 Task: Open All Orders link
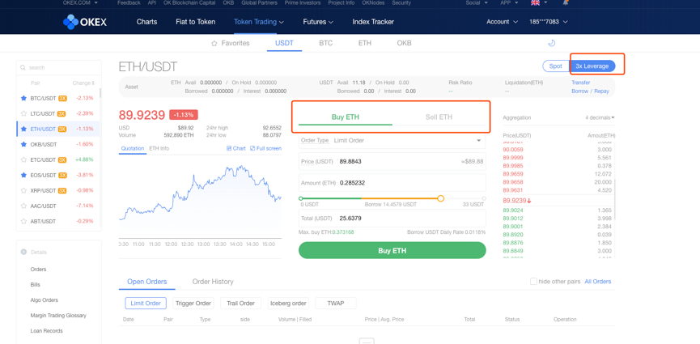pos(598,282)
